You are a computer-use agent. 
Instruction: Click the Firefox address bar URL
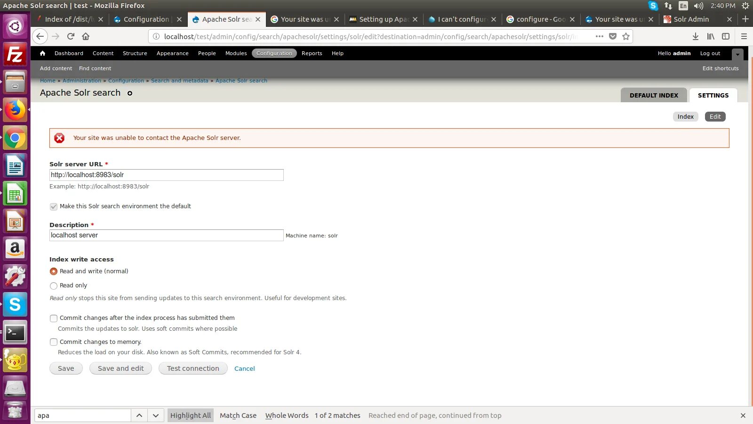coord(372,36)
